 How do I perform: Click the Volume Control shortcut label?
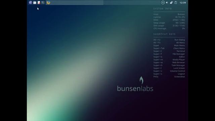tap(177, 71)
